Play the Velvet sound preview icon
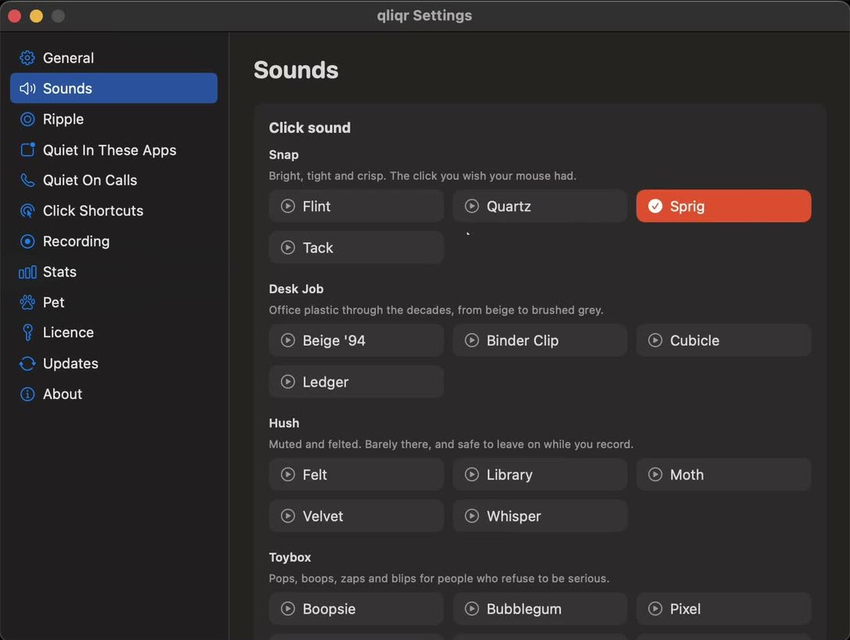 tap(288, 516)
